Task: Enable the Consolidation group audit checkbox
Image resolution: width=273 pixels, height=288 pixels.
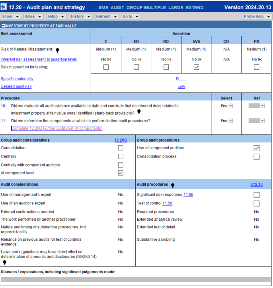Action: 121,148
